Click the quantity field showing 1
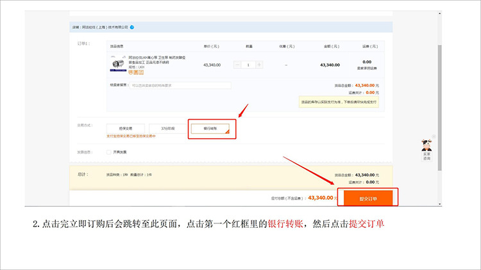This screenshot has width=481, height=270. click(x=248, y=65)
